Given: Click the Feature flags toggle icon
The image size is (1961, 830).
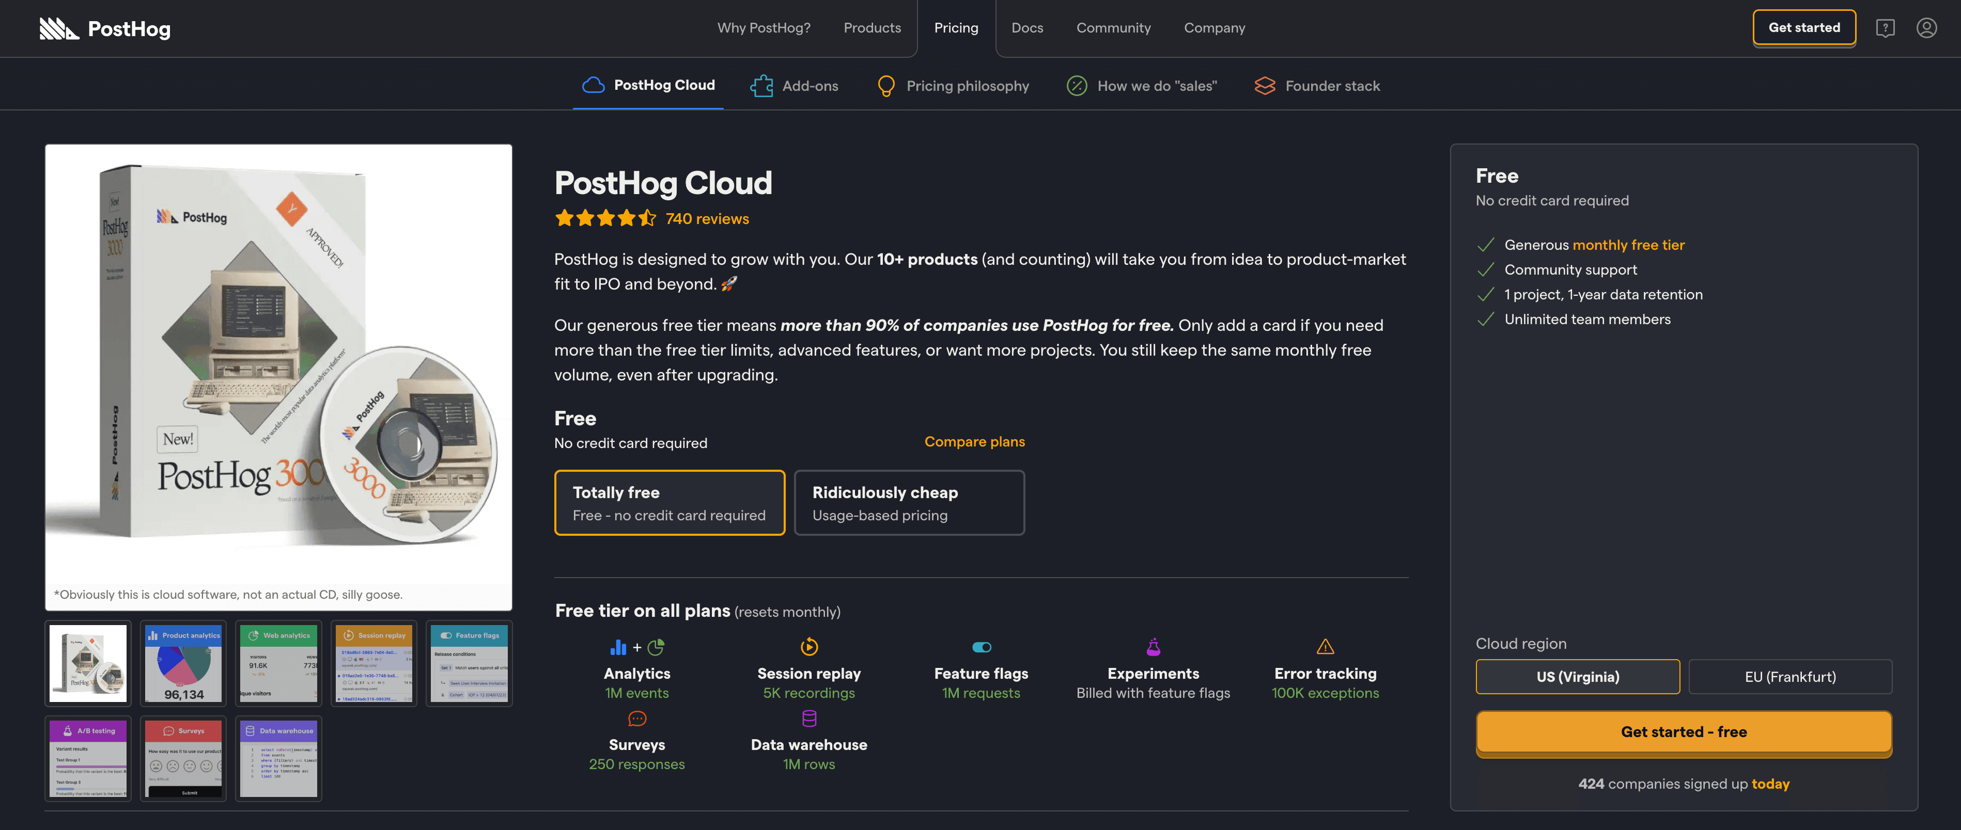Looking at the screenshot, I should pyautogui.click(x=981, y=647).
